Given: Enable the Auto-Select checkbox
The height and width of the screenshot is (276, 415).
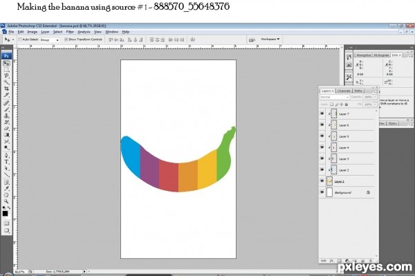Looking at the screenshot, I should pos(20,39).
